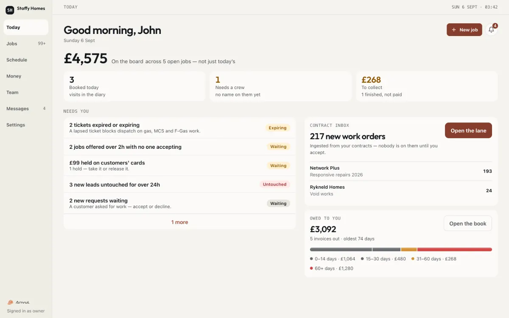The height and width of the screenshot is (318, 509).
Task: Click the Signed in as owner text
Action: pos(26,311)
